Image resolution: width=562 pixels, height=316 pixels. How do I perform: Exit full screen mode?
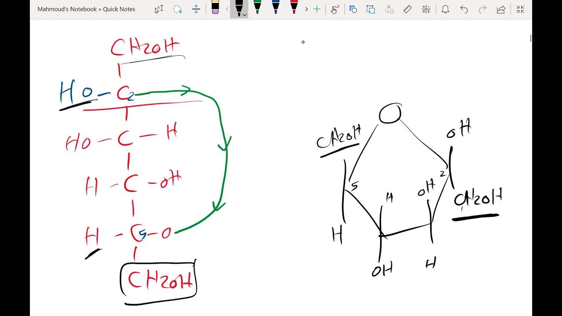tap(520, 9)
